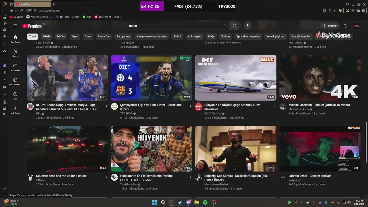The height and width of the screenshot is (207, 368).
Task: Reload the page in browser toolbar
Action: point(22,11)
